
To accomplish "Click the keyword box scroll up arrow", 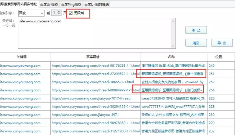I will (173, 21).
